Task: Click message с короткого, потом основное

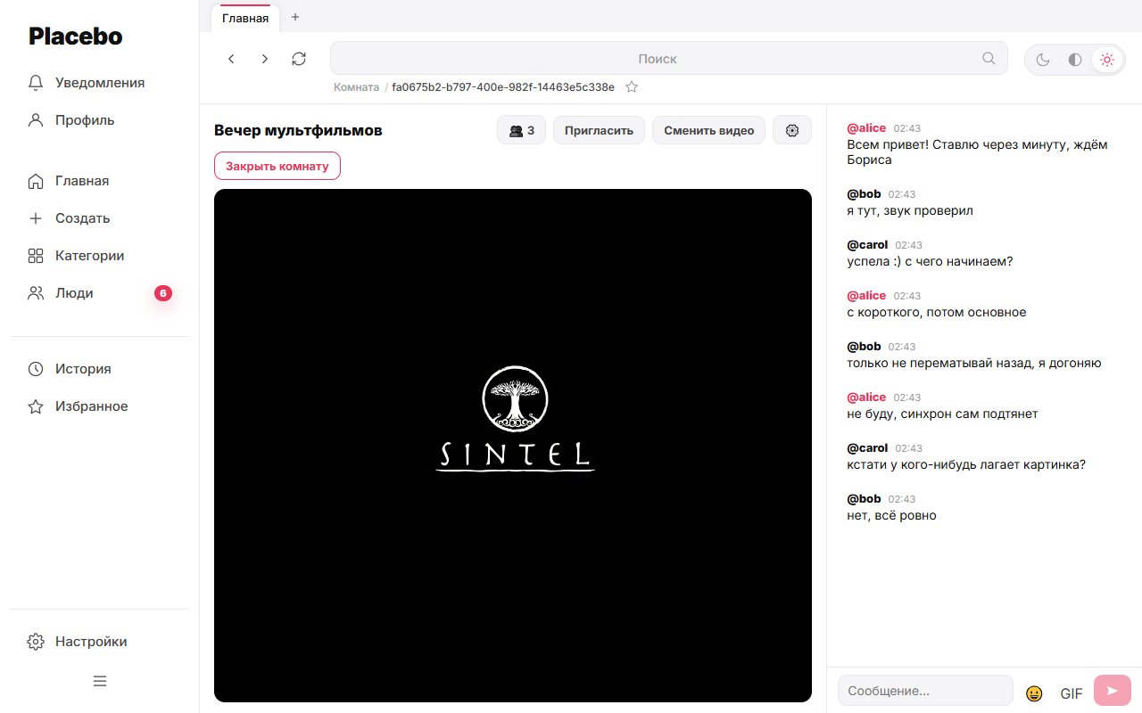Action: click(937, 312)
